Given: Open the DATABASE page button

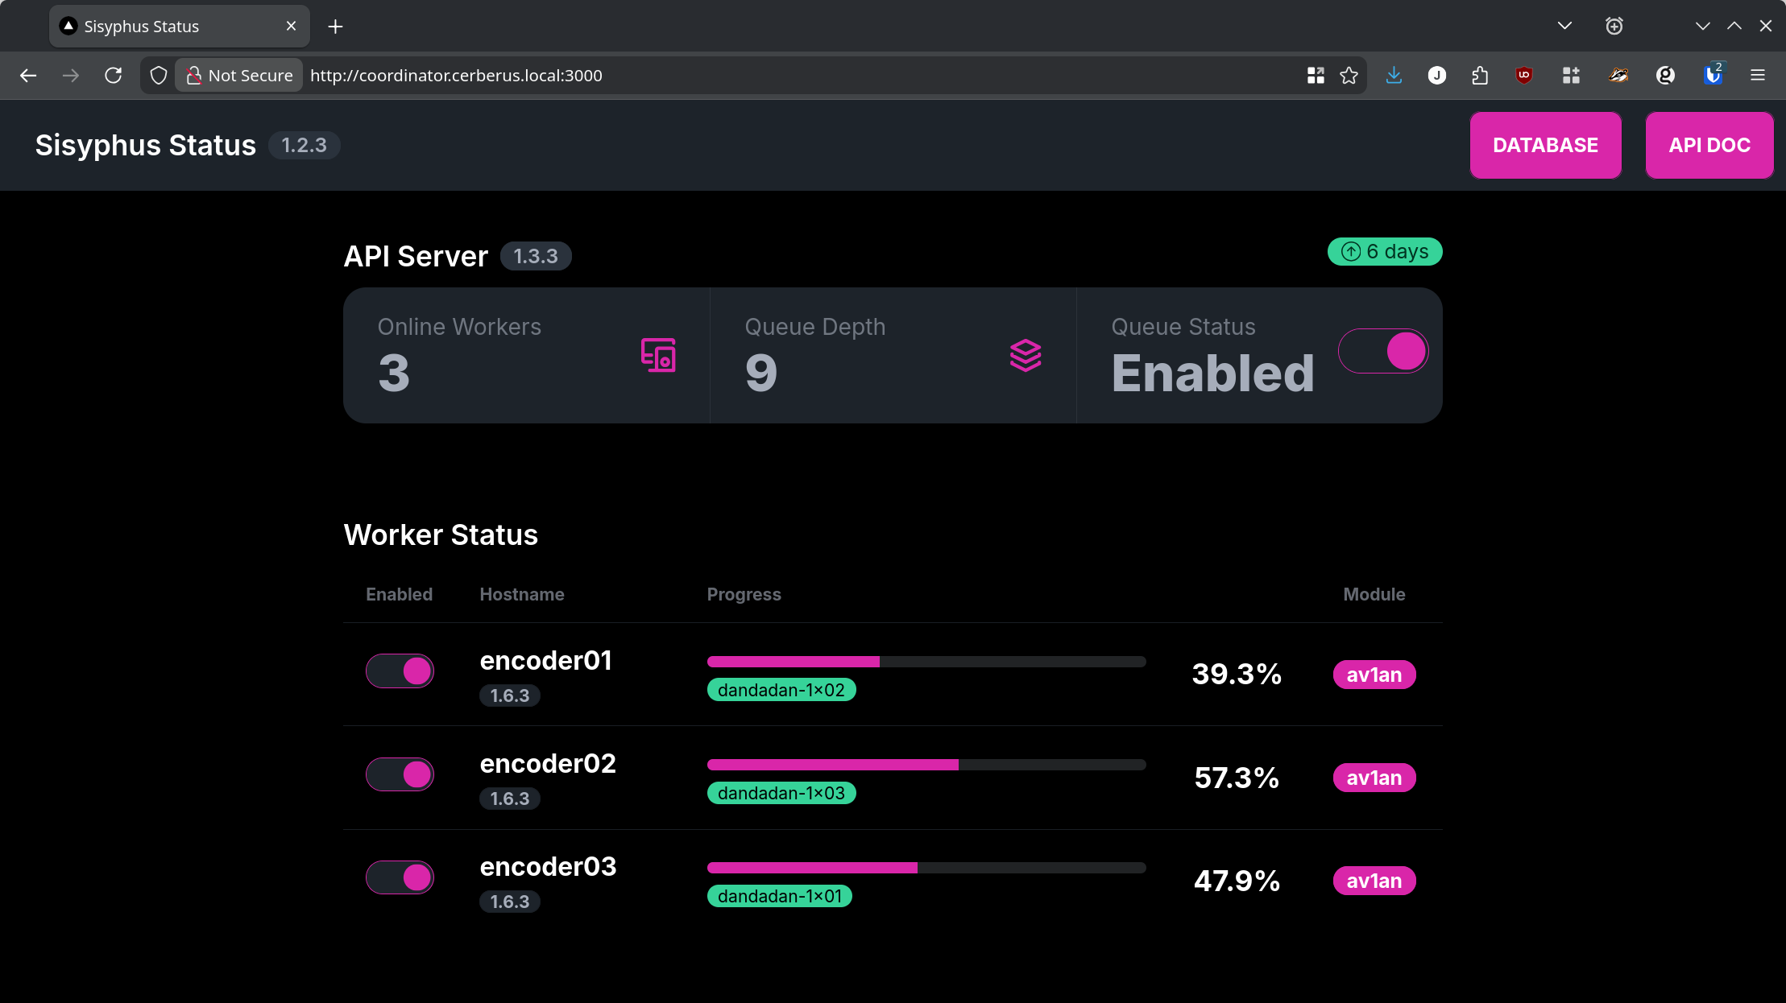Looking at the screenshot, I should [1545, 145].
